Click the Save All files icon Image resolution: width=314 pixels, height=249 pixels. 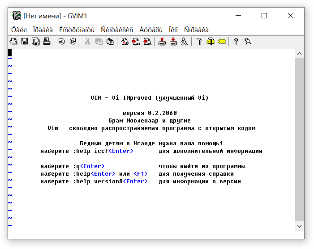click(36, 42)
